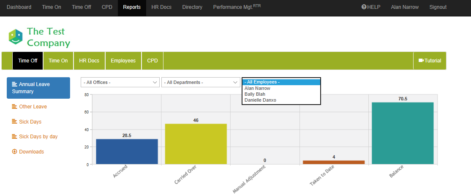Click the Sick Days by day icon
Image resolution: width=471 pixels, height=194 pixels.
click(x=14, y=137)
